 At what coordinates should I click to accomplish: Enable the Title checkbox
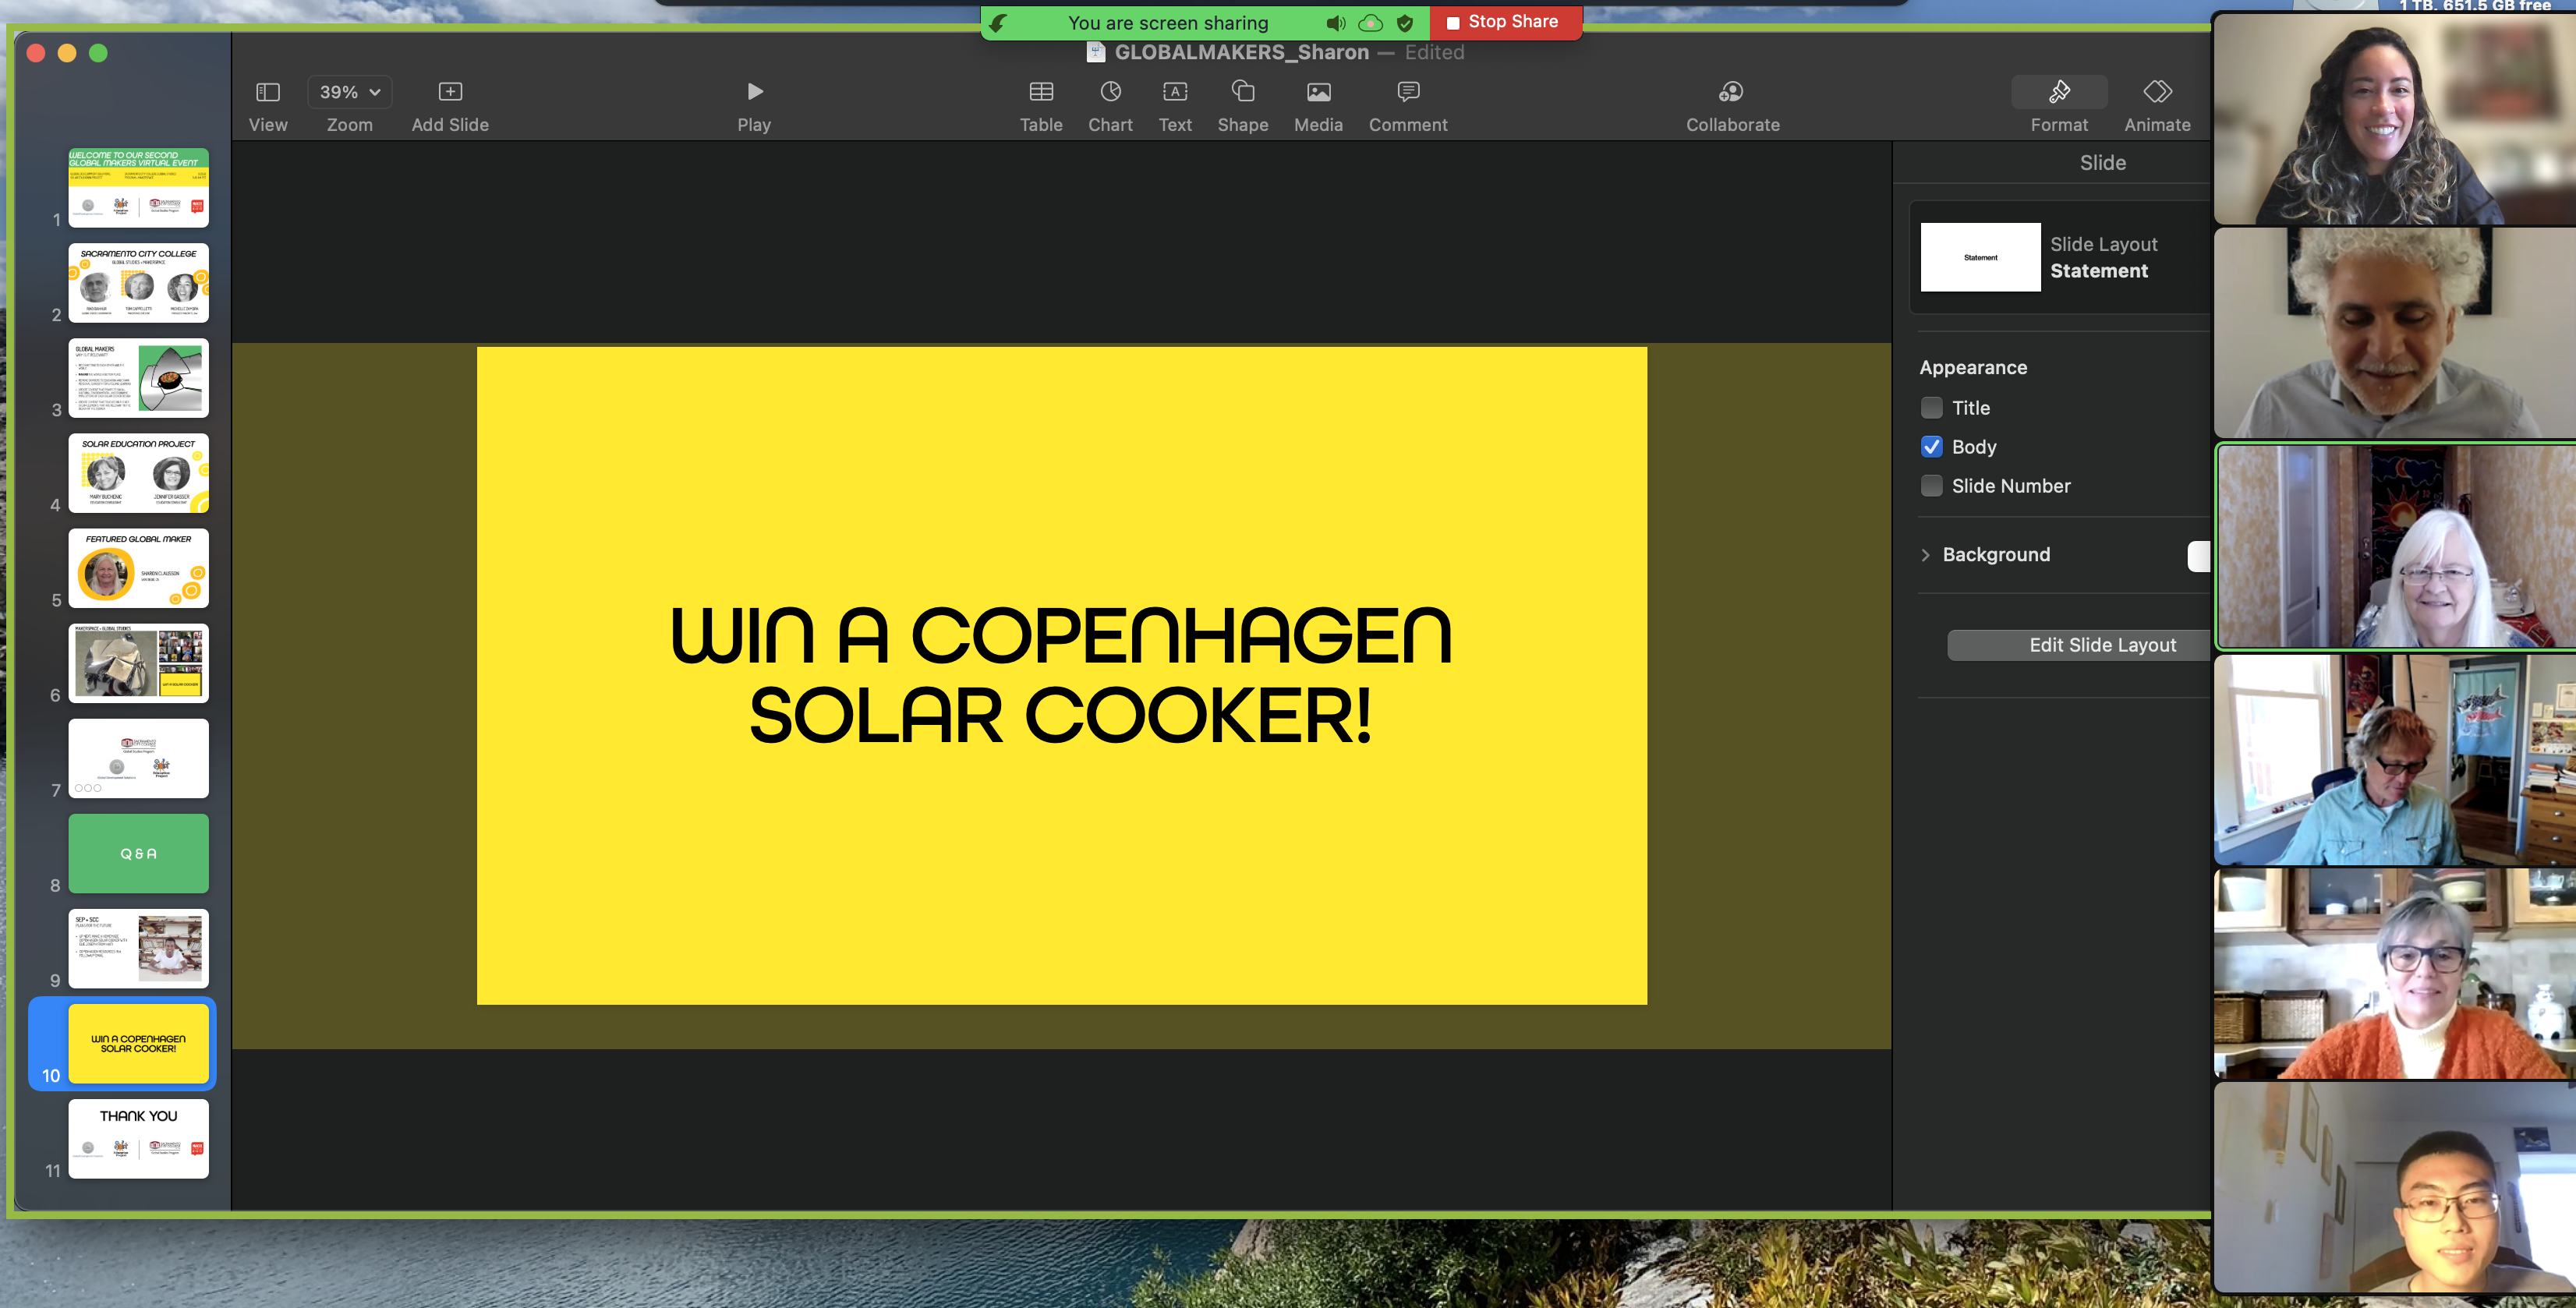pyautogui.click(x=1932, y=408)
